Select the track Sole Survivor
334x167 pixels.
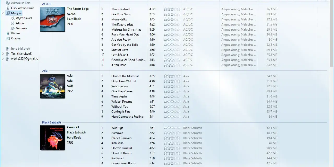point(120,86)
